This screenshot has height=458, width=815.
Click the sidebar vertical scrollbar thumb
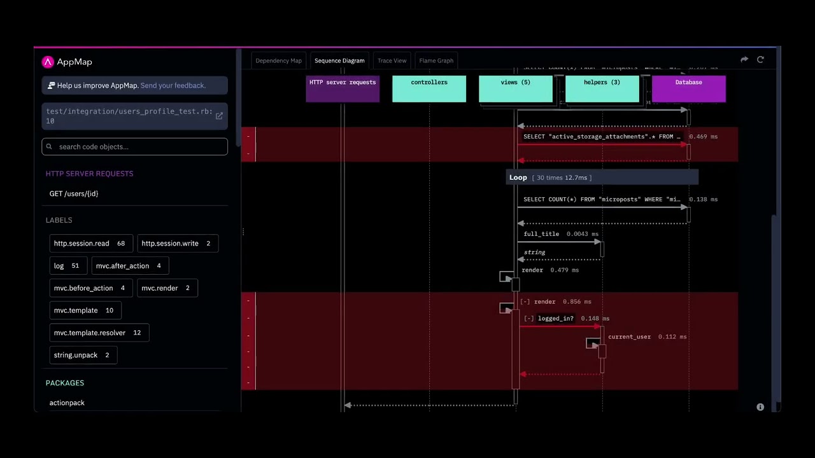coord(239,97)
